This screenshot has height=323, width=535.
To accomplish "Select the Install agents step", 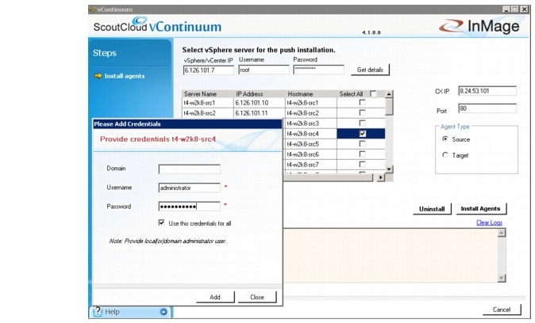I will [x=124, y=76].
